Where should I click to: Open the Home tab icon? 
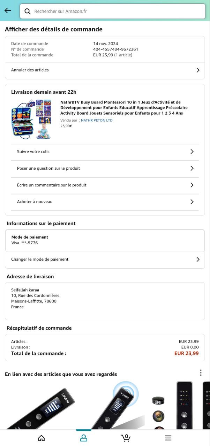pyautogui.click(x=42, y=438)
